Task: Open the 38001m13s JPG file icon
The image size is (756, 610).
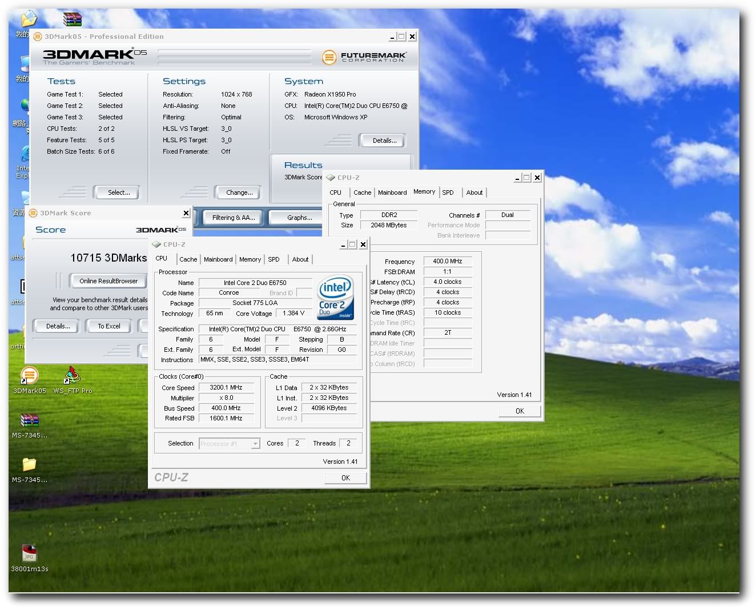Action: tap(29, 553)
